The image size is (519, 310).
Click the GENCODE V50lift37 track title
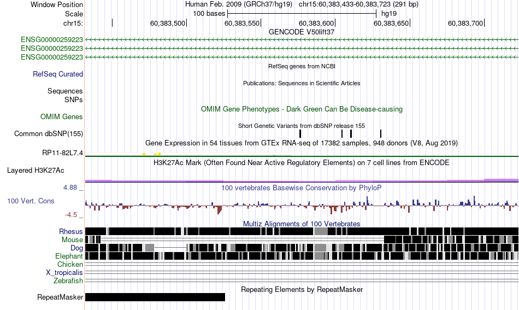point(302,32)
